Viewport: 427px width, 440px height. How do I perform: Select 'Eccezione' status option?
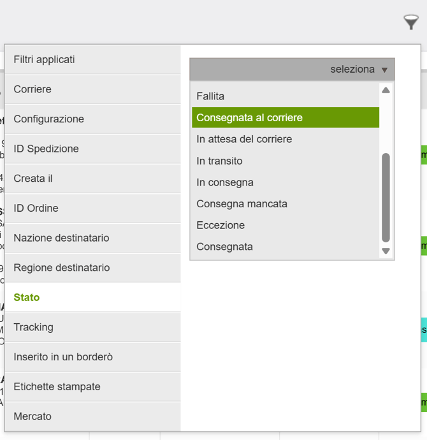coord(285,225)
